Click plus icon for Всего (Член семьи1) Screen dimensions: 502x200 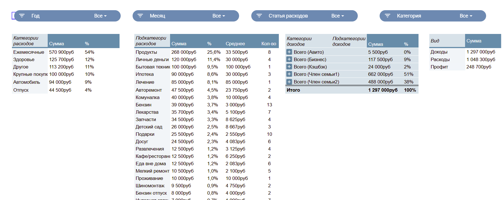[x=289, y=74]
